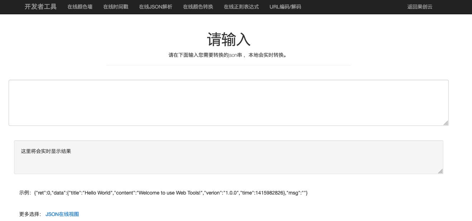Screen dimensions: 472x221
Task: Open the 在线颜色墙 tool
Action: 79,7
